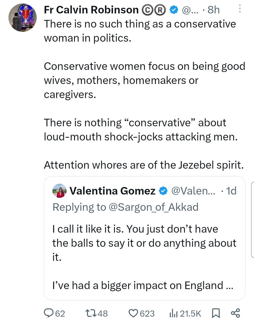Click the Valentina Gomez display name

tap(112, 191)
